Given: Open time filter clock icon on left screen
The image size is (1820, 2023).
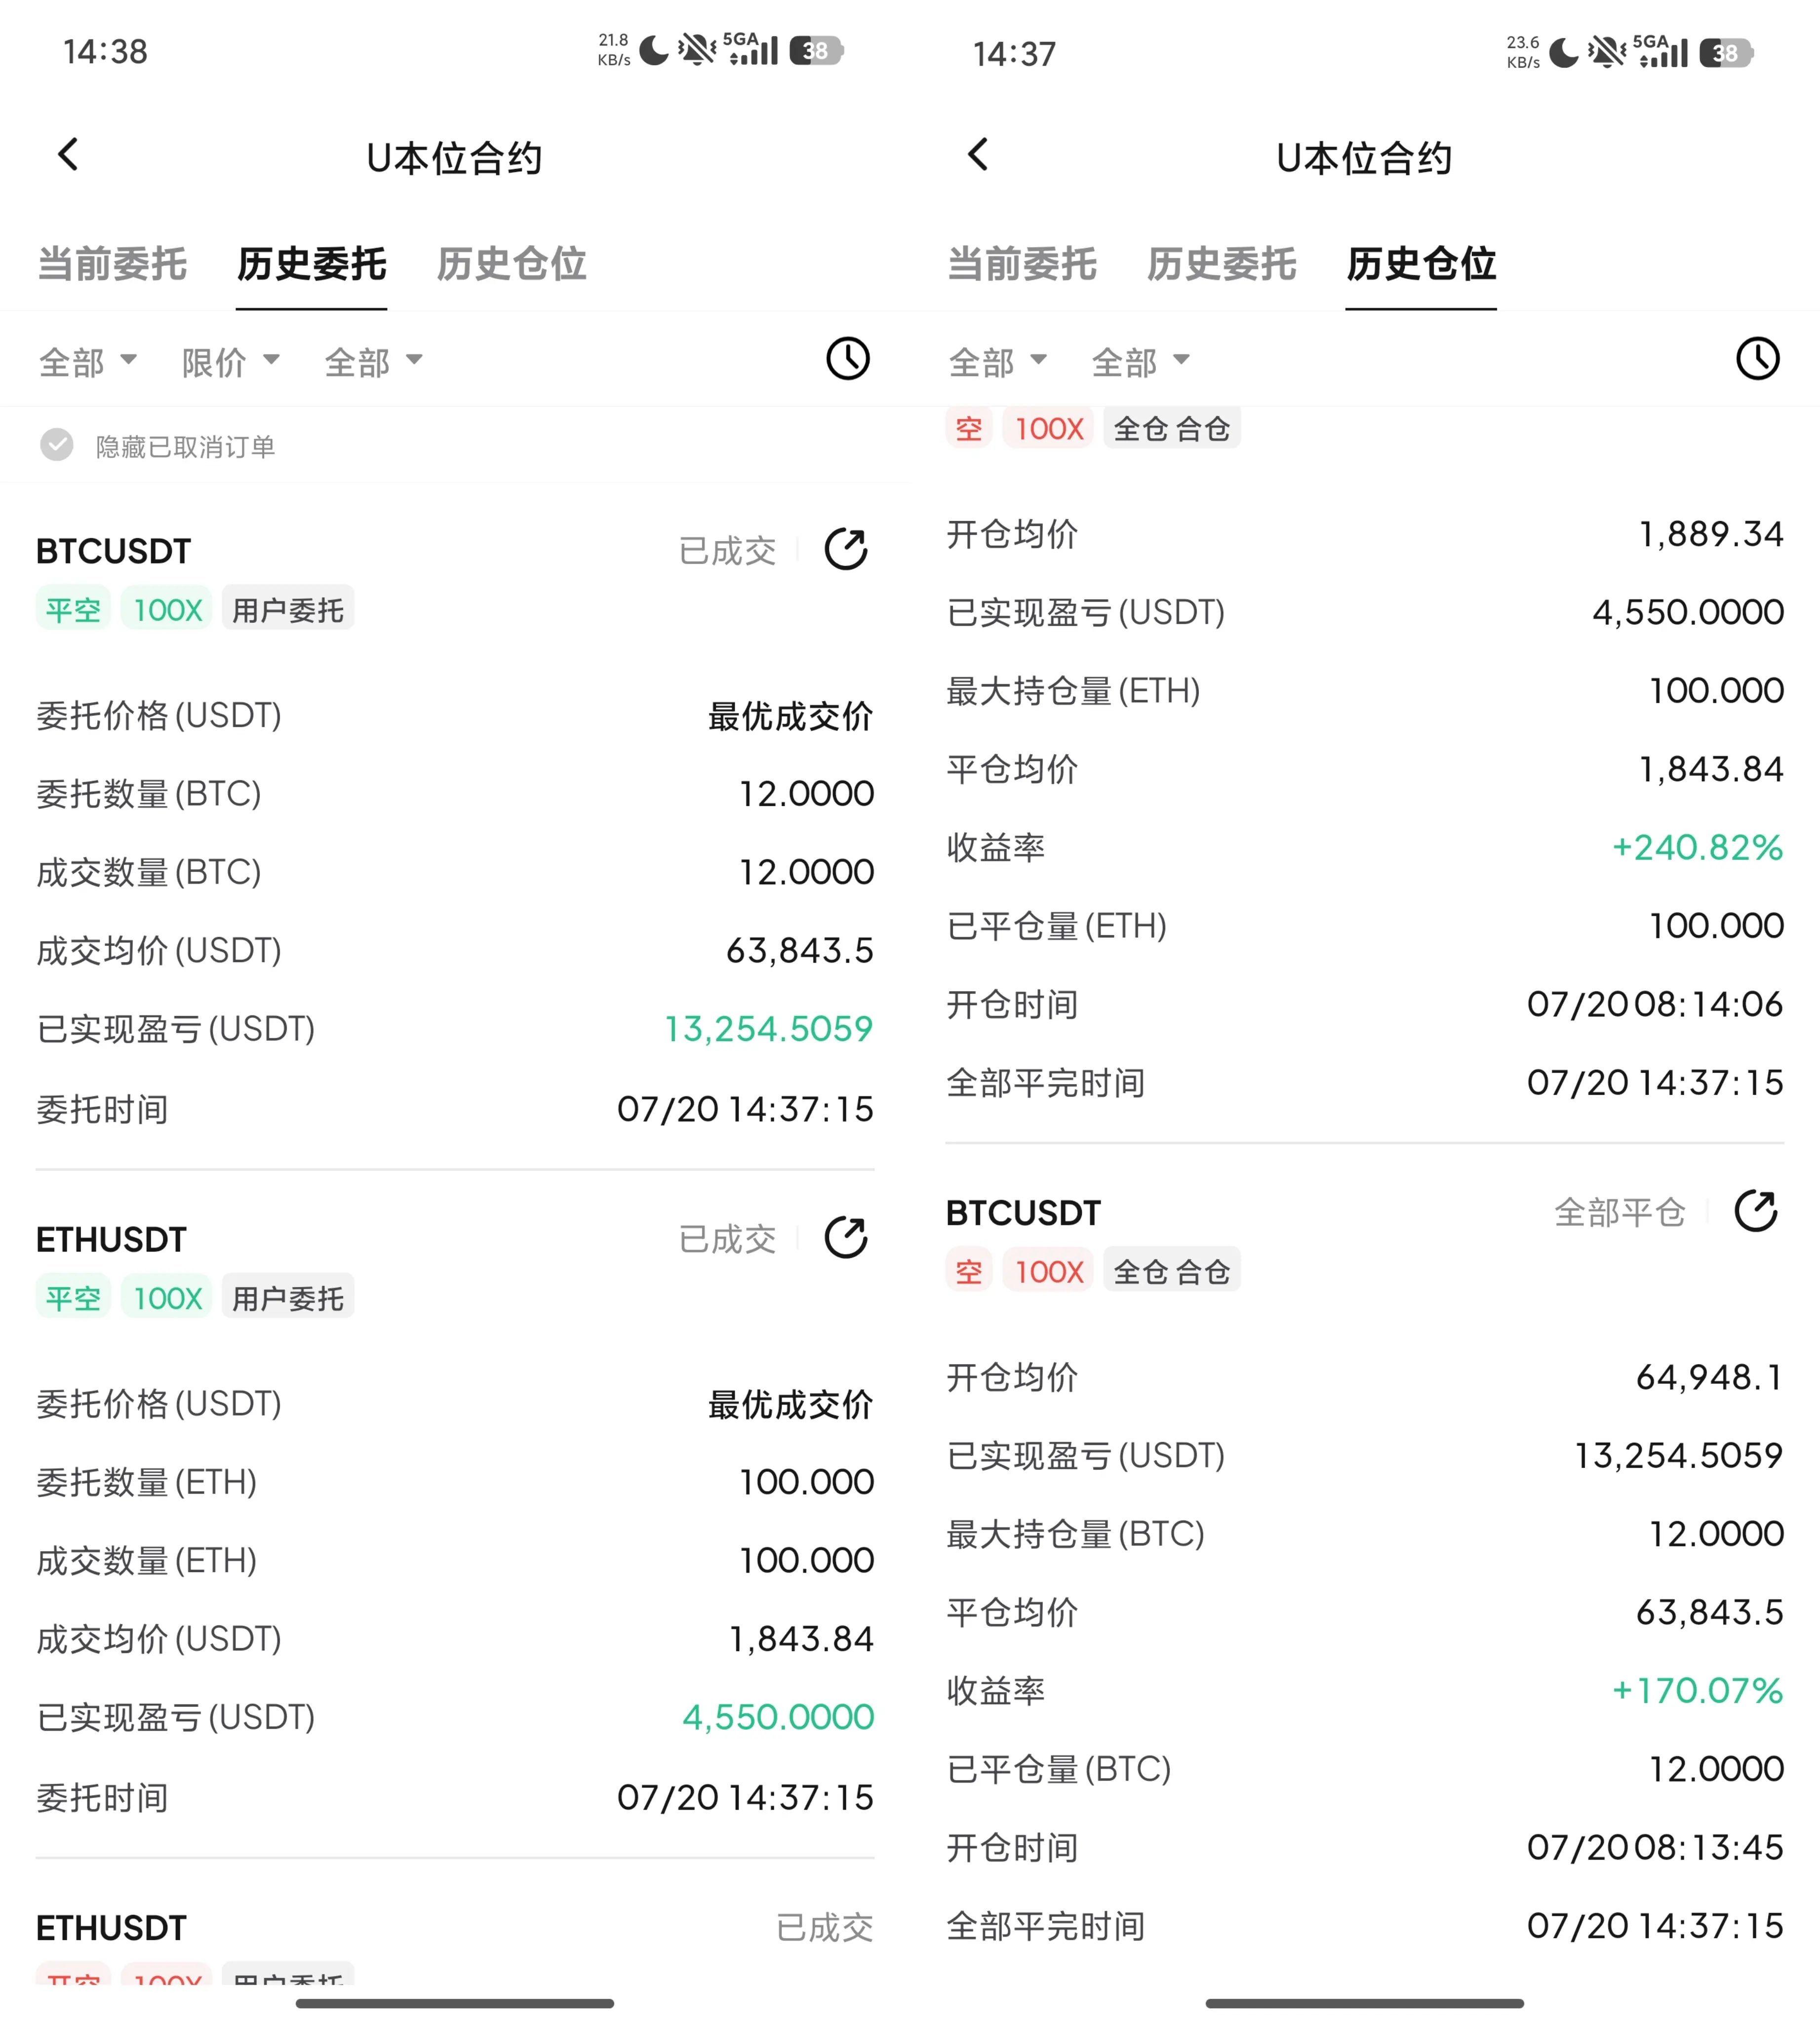Looking at the screenshot, I should (x=848, y=359).
